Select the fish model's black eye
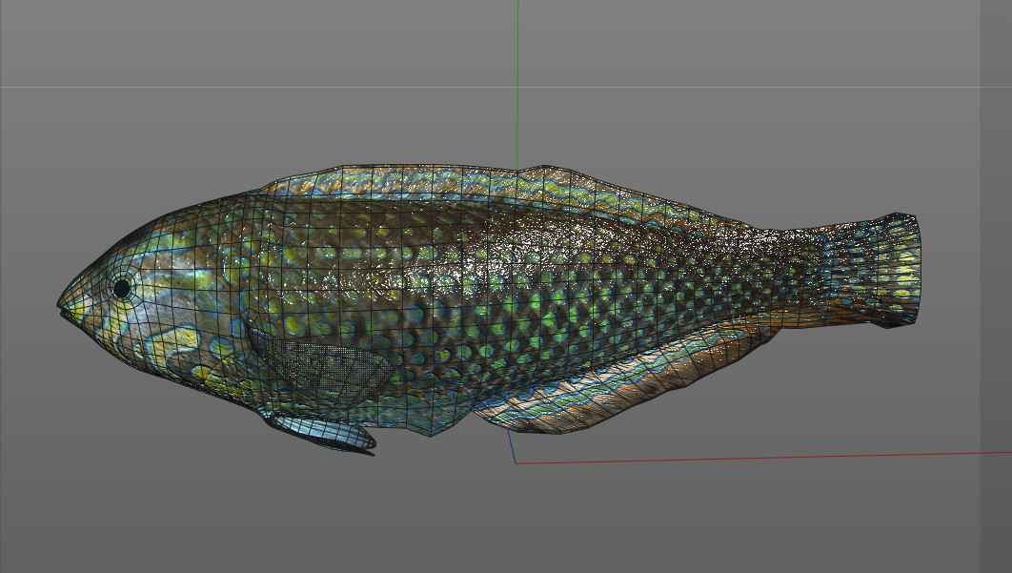Screen dimensions: 1012x573 point(121,288)
